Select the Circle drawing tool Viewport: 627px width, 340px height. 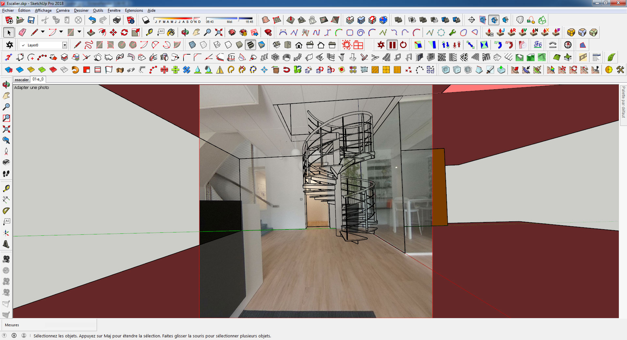coord(122,45)
